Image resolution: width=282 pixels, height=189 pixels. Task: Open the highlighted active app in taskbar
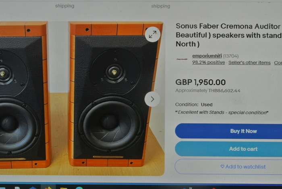tap(48, 187)
